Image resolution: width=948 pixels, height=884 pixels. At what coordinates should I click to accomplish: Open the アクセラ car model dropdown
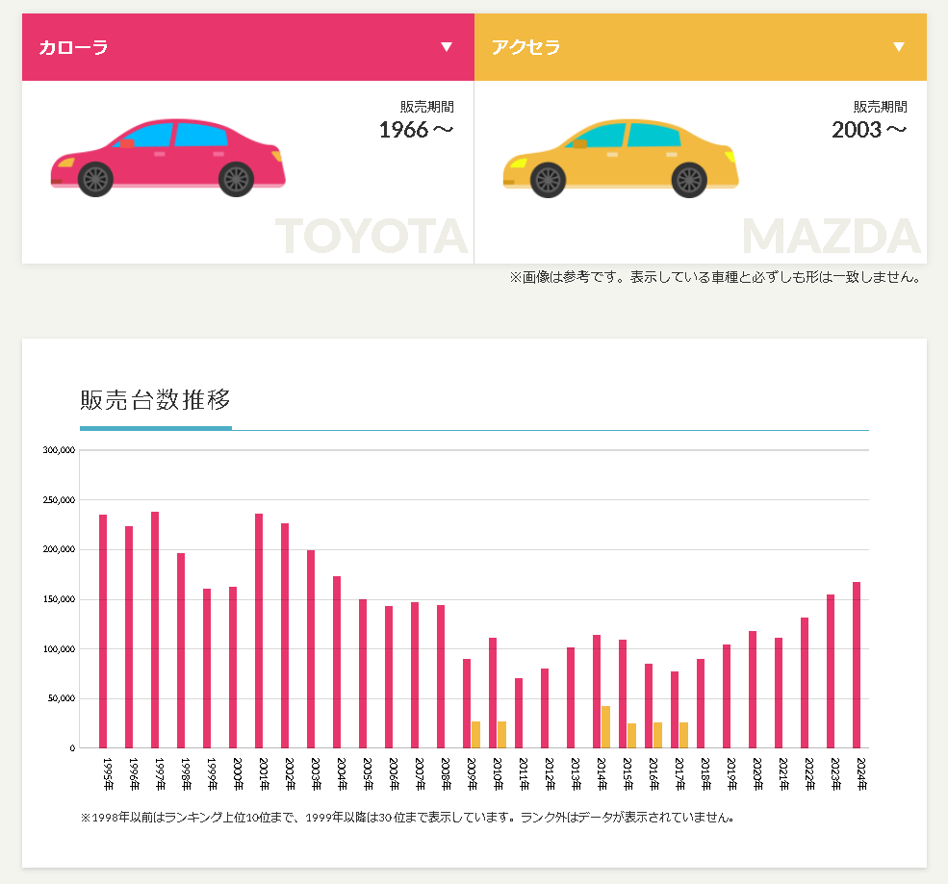700,47
